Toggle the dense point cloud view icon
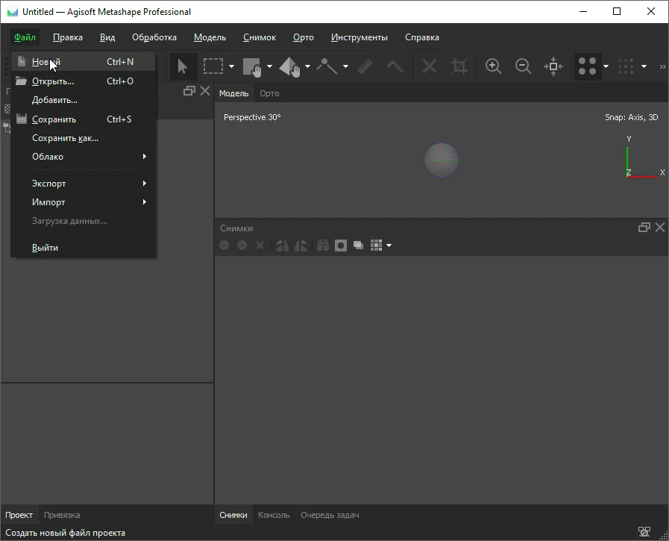 click(626, 66)
